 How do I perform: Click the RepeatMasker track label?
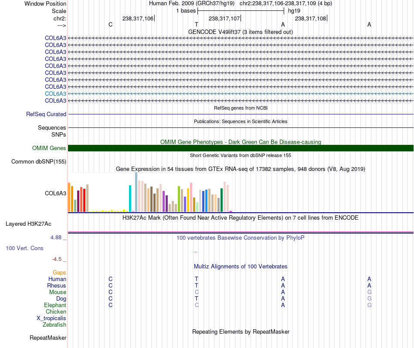48,338
